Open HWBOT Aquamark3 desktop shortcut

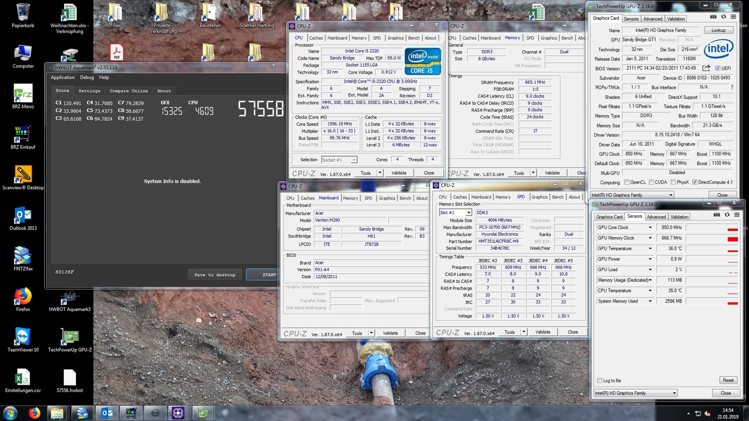point(69,300)
